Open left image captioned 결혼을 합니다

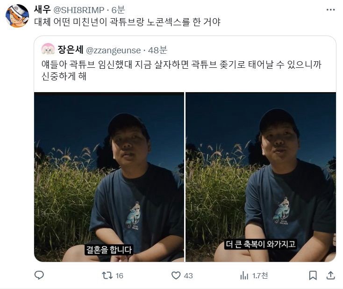(109, 177)
